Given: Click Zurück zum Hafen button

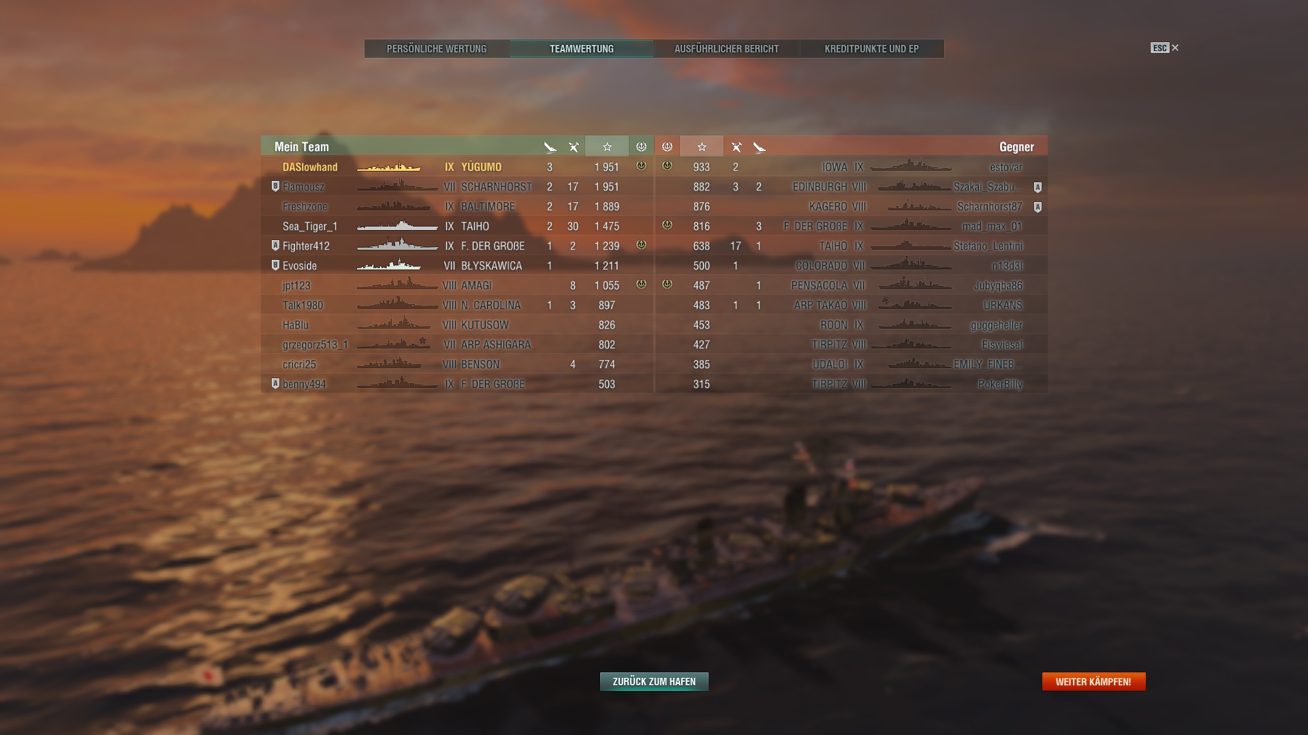Looking at the screenshot, I should point(654,681).
